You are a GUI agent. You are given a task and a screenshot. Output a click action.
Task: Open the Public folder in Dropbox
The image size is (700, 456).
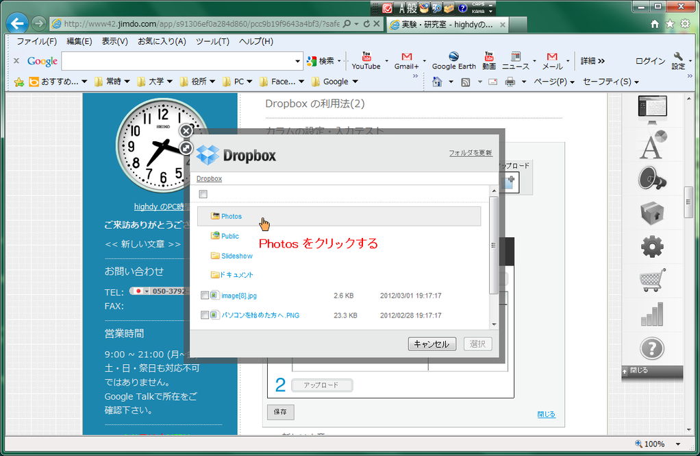[230, 236]
